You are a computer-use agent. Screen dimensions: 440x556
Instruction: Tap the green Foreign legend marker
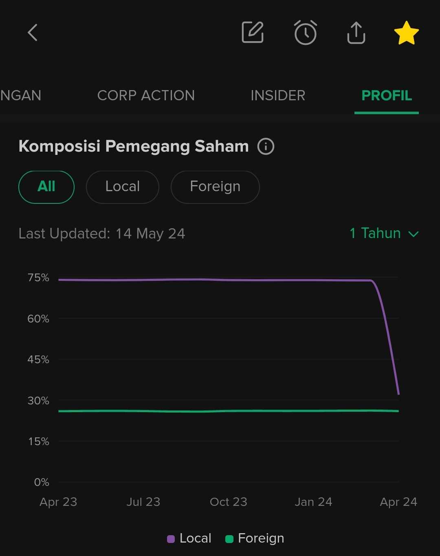point(230,538)
